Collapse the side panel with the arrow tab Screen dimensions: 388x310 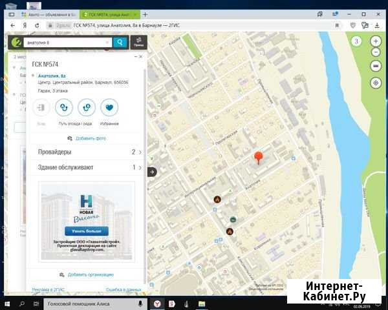coord(152,172)
